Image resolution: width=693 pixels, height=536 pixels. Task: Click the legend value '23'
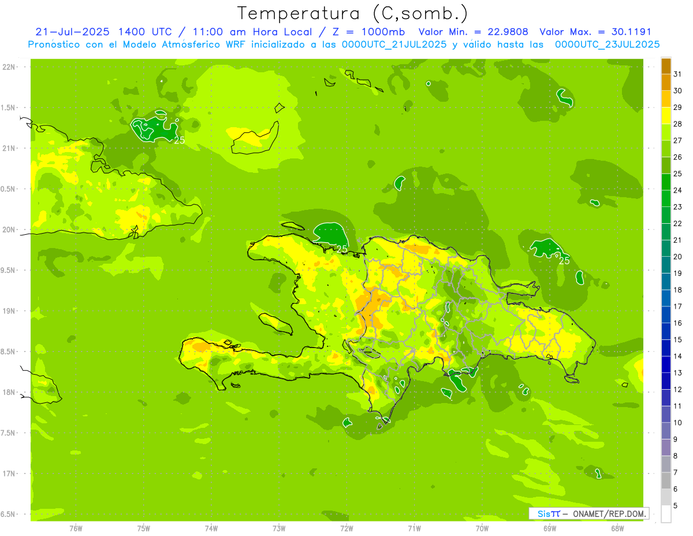click(678, 207)
